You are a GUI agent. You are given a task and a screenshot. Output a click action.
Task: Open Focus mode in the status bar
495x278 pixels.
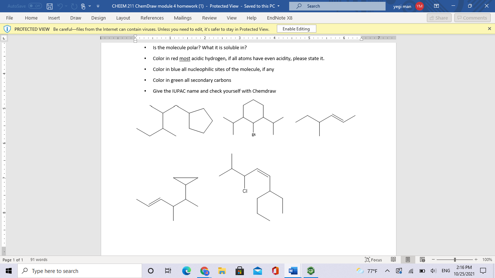(374, 260)
